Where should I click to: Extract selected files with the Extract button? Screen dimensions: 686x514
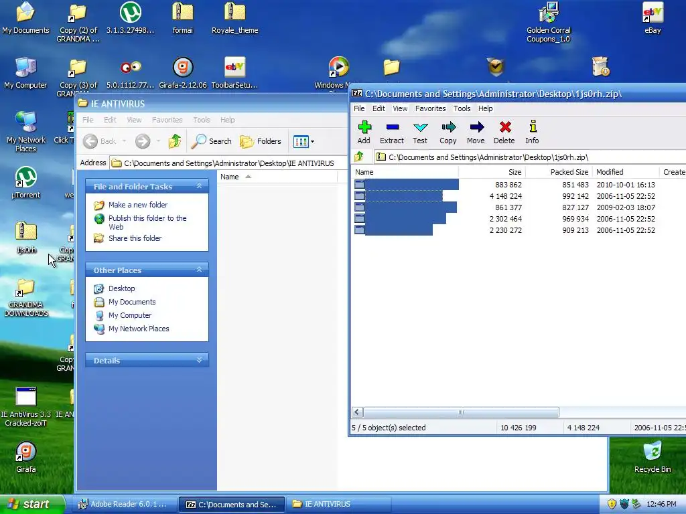coord(391,133)
